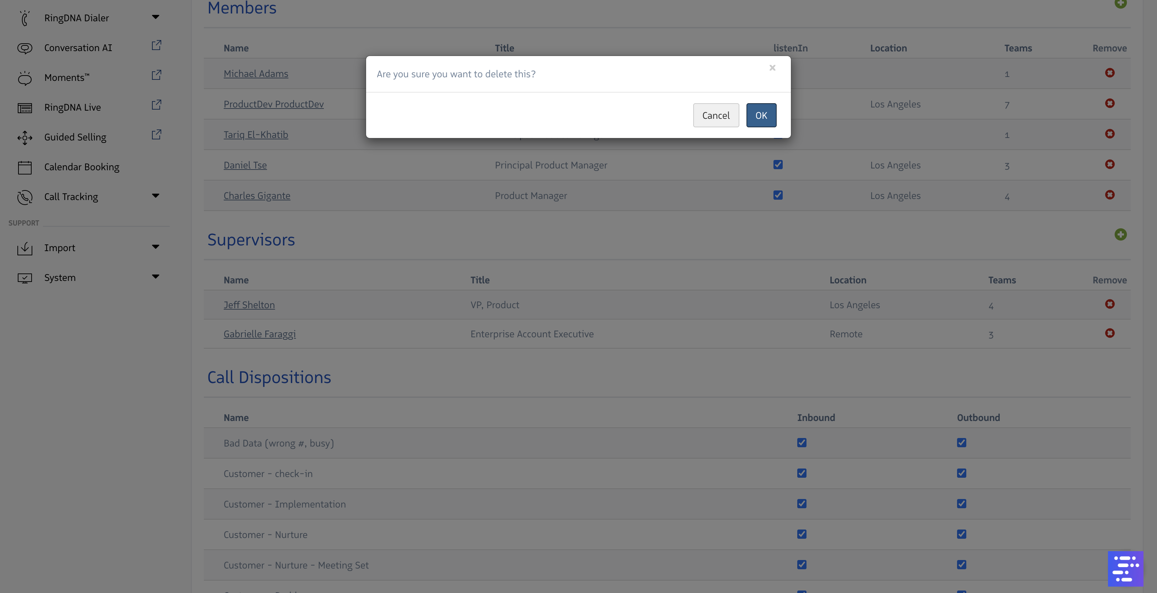Click the RingDNA Live list icon

pos(25,108)
